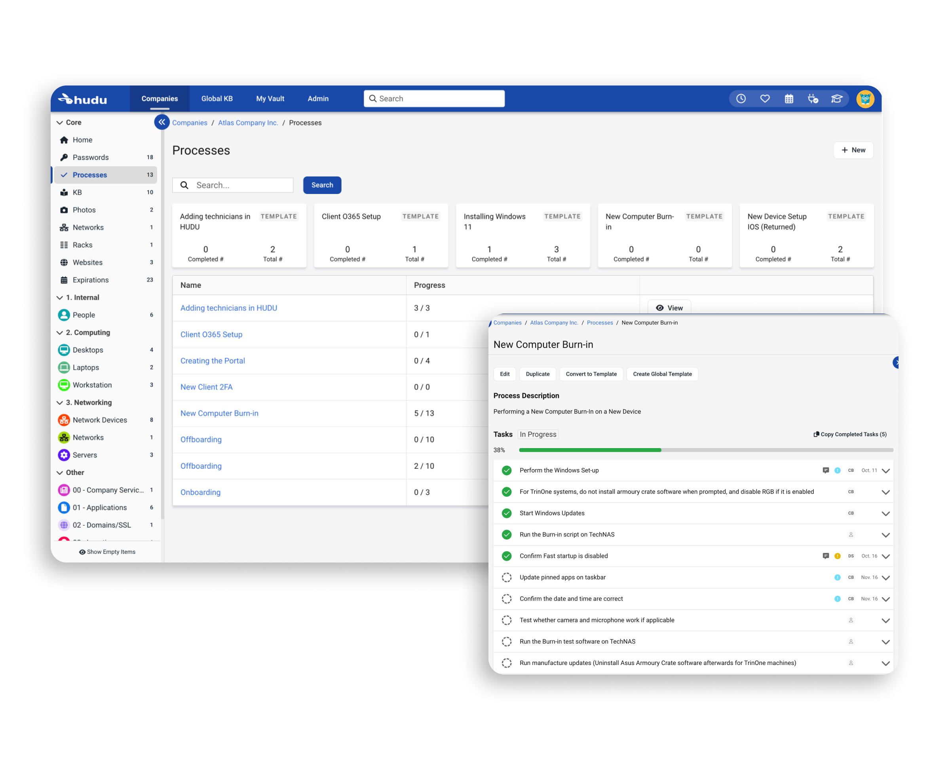Viewport: 950px width, 760px height.
Task: Open the Offboarding process link
Action: (x=201, y=439)
